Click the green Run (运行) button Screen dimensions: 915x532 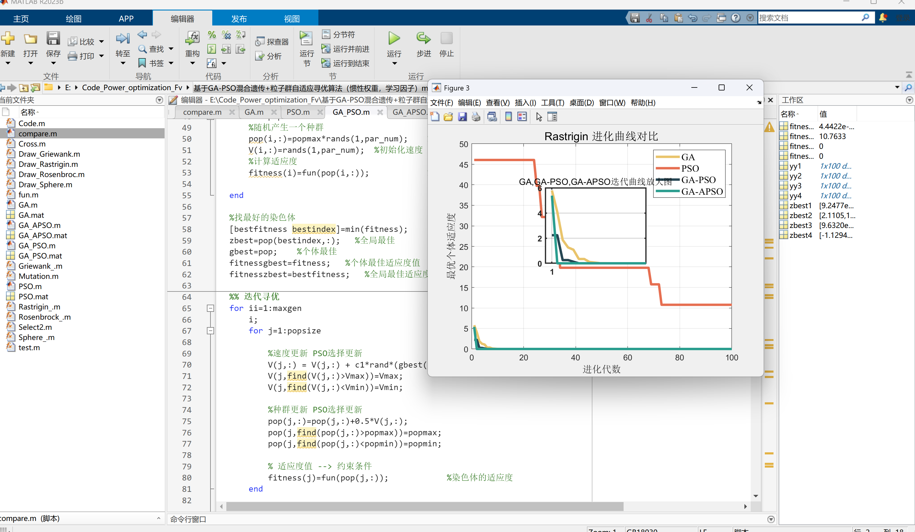tap(394, 38)
